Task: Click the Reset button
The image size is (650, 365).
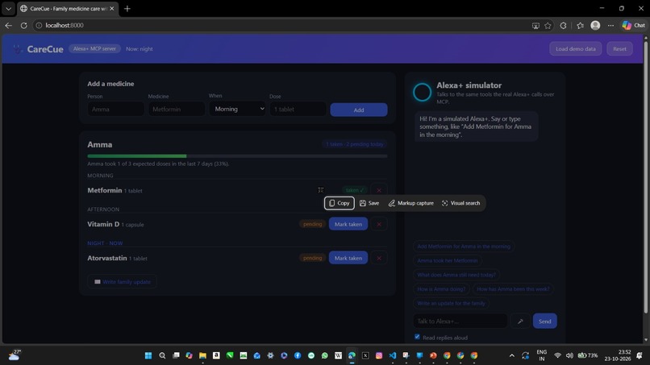Action: point(619,48)
